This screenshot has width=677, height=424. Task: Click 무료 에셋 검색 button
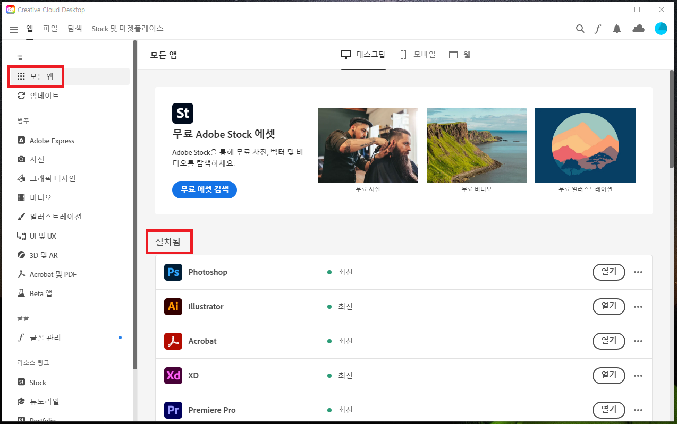point(205,189)
